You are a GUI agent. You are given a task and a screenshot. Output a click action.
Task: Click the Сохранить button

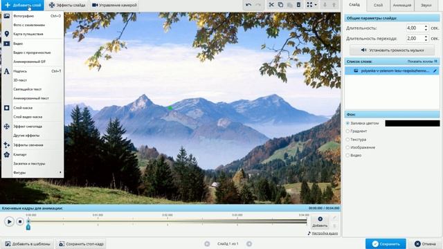[x=386, y=243]
